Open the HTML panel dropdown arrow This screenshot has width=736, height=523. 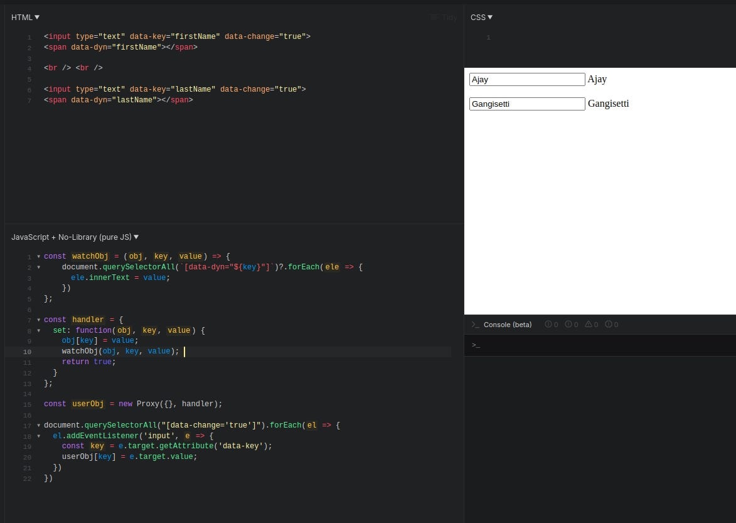[36, 17]
